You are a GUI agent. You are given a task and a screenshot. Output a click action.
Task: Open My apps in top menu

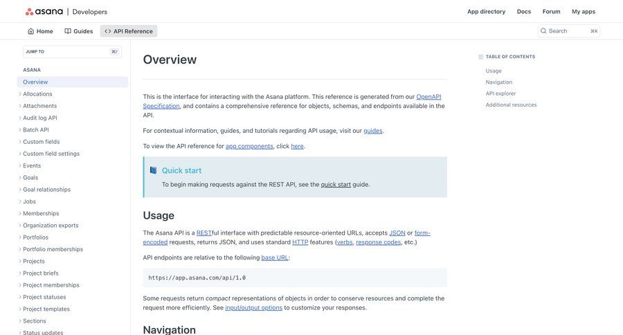584,12
